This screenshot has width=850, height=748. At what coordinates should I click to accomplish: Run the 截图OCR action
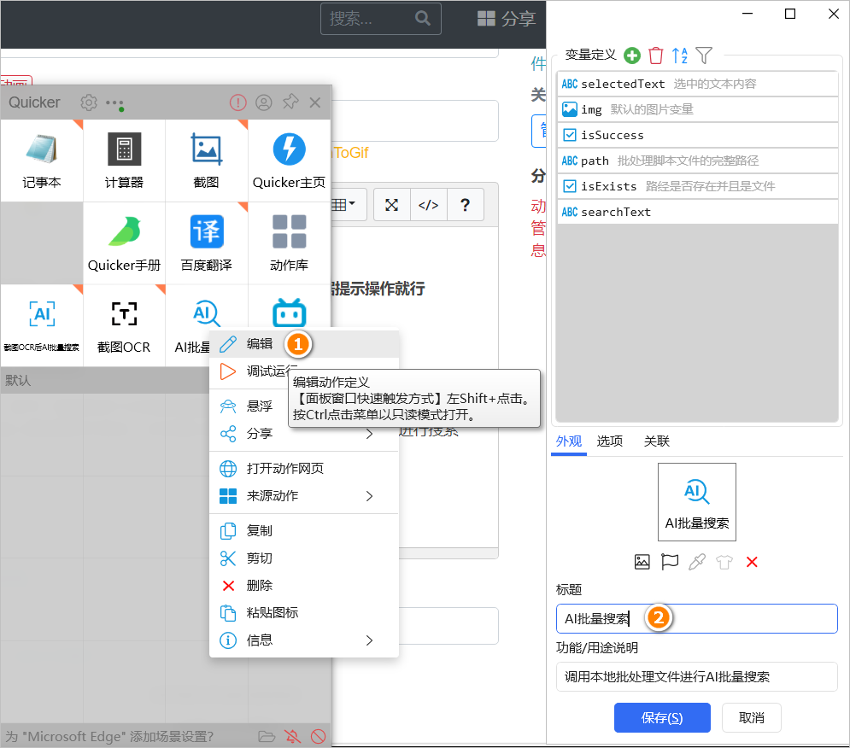coord(124,325)
